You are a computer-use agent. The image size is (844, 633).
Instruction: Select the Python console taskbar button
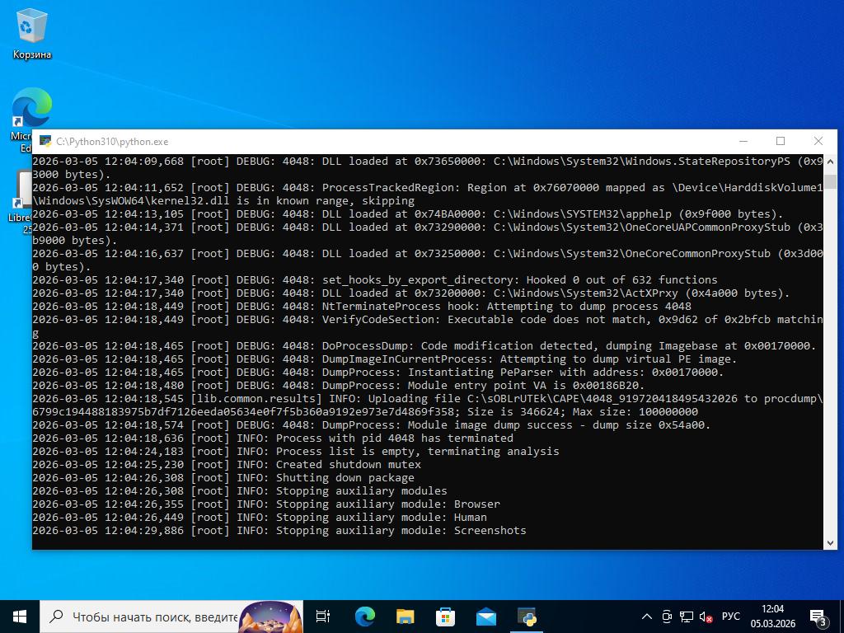[527, 617]
